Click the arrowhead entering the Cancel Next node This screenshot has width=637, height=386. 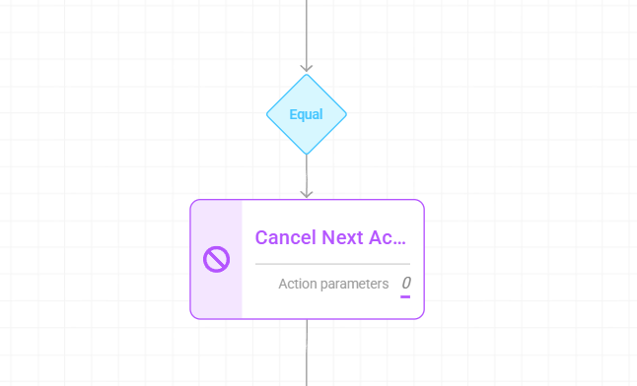click(307, 194)
